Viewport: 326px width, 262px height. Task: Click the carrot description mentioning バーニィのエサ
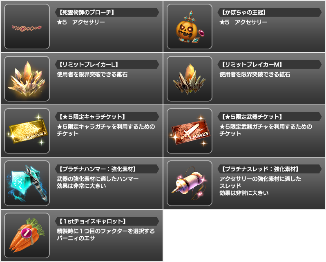(x=106, y=235)
